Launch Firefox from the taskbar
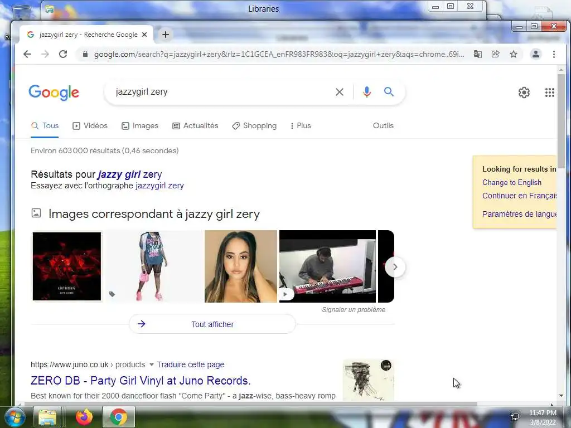This screenshot has width=571, height=428. (x=84, y=417)
